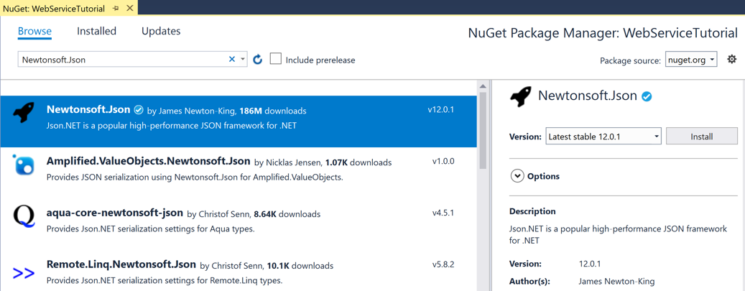745x291 pixels.
Task: Open the NuGet settings gear icon
Action: [x=731, y=60]
